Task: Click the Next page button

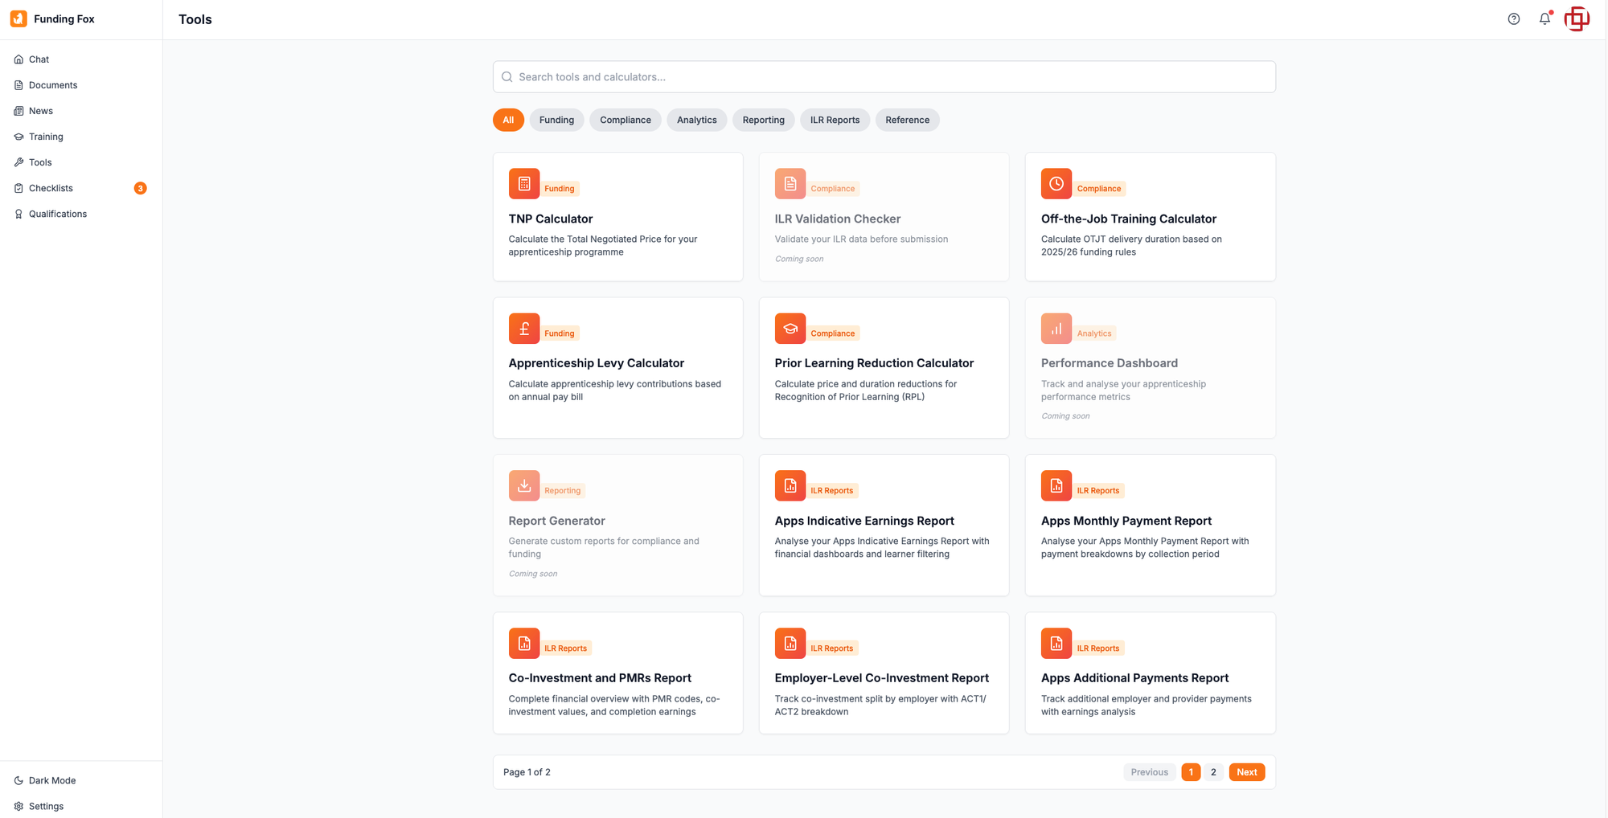Action: click(1246, 772)
